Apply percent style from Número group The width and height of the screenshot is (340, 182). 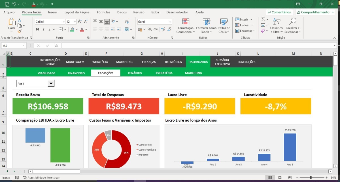point(149,29)
